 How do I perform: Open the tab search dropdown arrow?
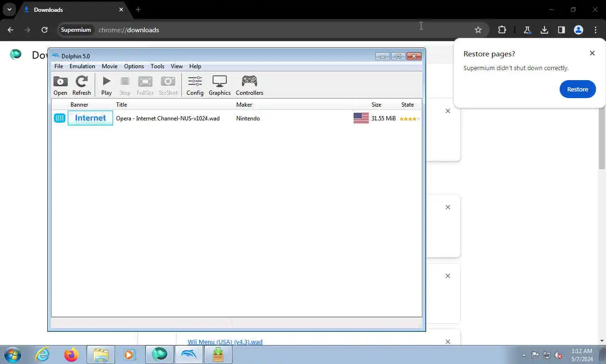tap(9, 9)
